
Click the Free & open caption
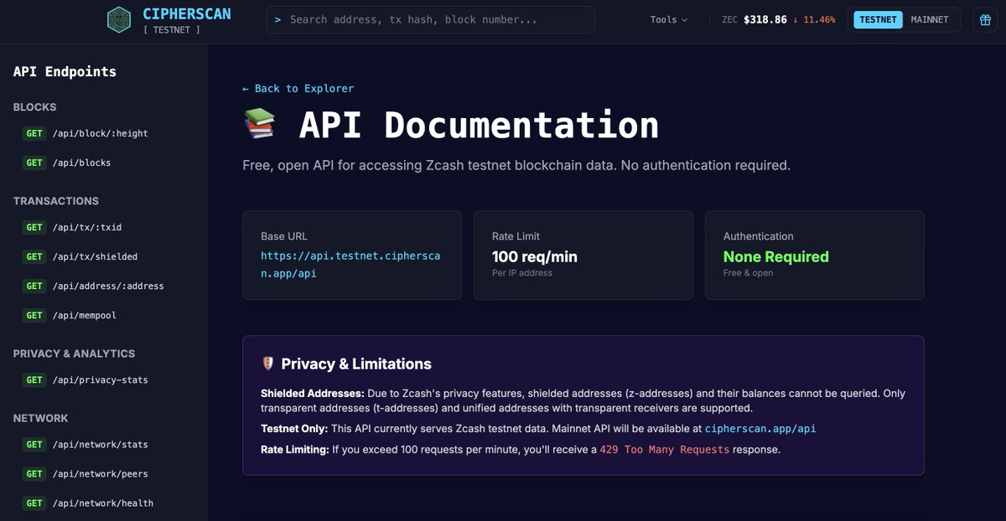click(x=749, y=273)
